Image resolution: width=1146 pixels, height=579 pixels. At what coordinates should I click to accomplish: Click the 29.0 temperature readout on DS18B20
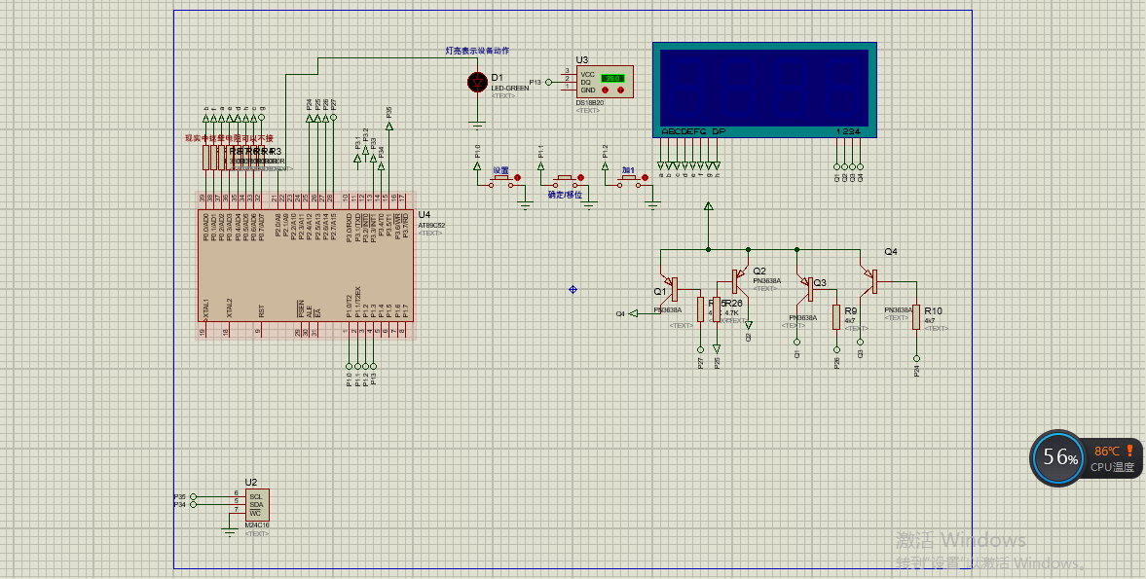click(x=611, y=78)
